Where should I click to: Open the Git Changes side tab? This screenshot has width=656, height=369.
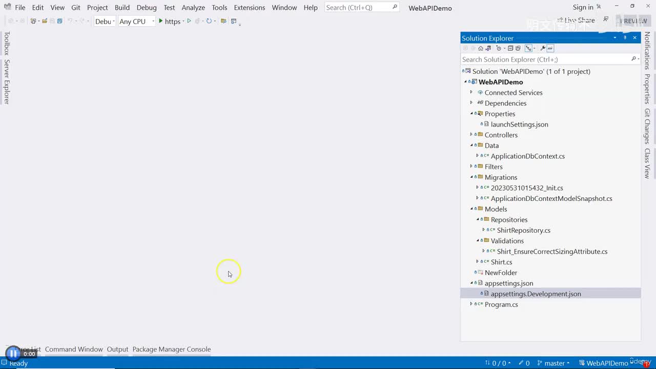tap(647, 126)
